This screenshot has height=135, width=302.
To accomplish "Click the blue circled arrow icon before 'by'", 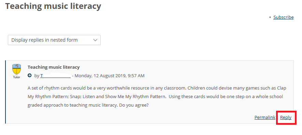I will click(29, 76).
